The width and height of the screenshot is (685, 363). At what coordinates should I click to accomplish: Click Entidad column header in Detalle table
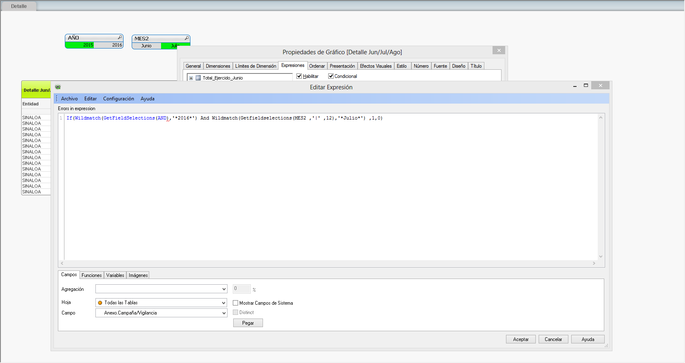(x=36, y=104)
